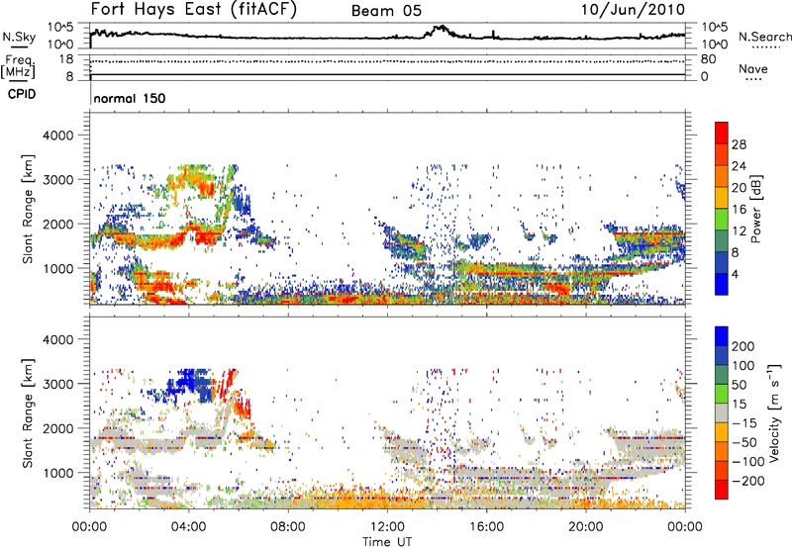792x548 pixels.
Task: Select the 50 label on the Velocity color bar
Action: point(739,385)
